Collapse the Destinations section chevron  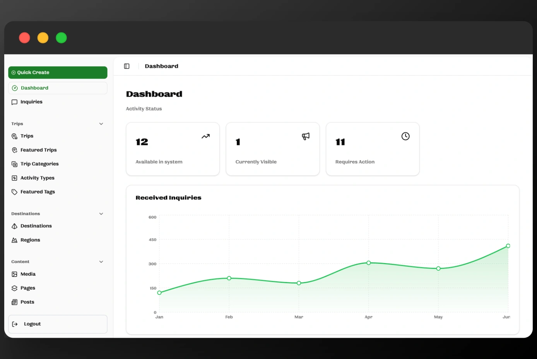click(x=101, y=214)
